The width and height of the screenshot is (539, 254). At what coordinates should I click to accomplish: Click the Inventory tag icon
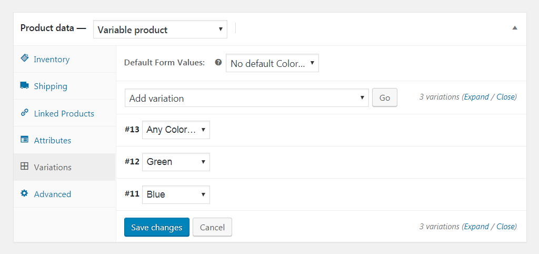coord(24,58)
